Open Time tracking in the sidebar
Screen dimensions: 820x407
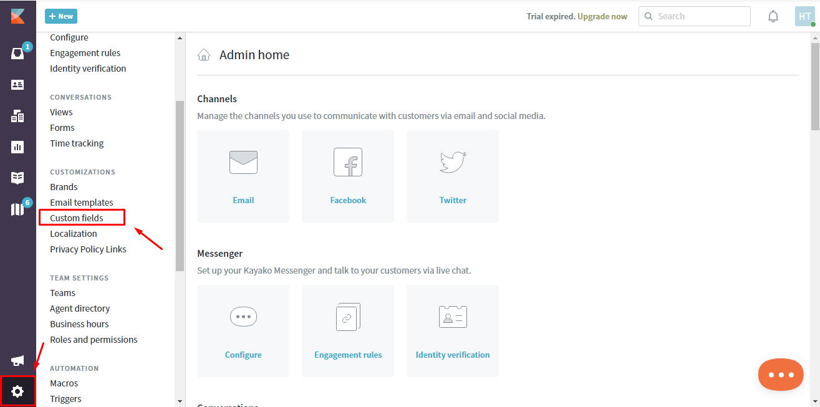(77, 143)
